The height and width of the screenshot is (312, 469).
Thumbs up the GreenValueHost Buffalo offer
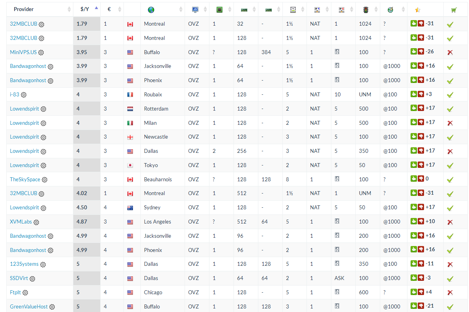(x=414, y=306)
